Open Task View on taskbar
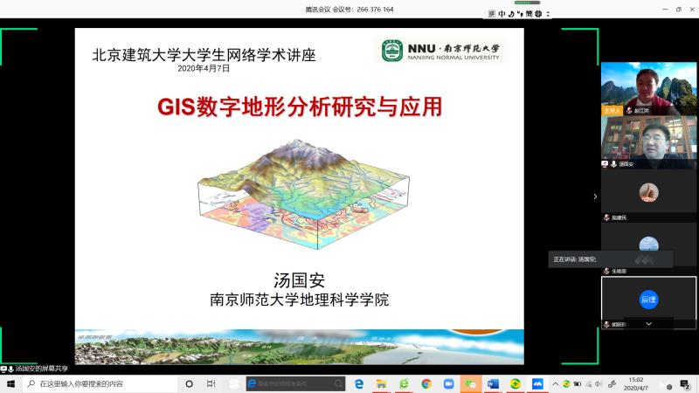Image resolution: width=699 pixels, height=393 pixels. click(x=211, y=383)
